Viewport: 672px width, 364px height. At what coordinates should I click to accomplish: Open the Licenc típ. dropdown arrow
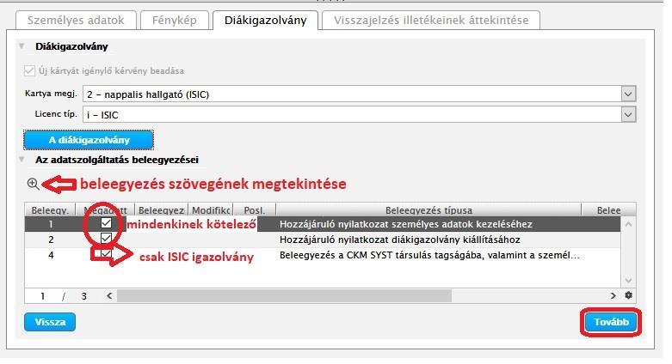(628, 115)
